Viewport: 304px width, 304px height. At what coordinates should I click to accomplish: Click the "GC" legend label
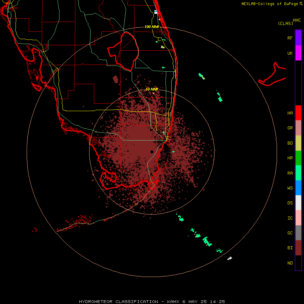coord(290,233)
